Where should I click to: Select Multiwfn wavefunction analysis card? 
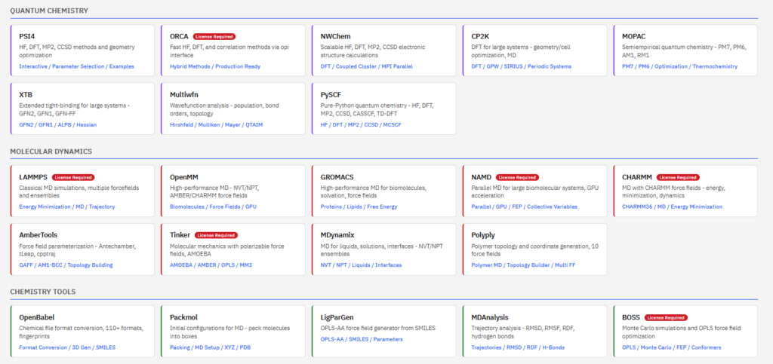pos(233,108)
